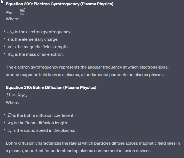This screenshot has height=158, width=184.
Task: Select the 'D is the Bohm diffusion coefficient' bullet
Action: point(41,115)
